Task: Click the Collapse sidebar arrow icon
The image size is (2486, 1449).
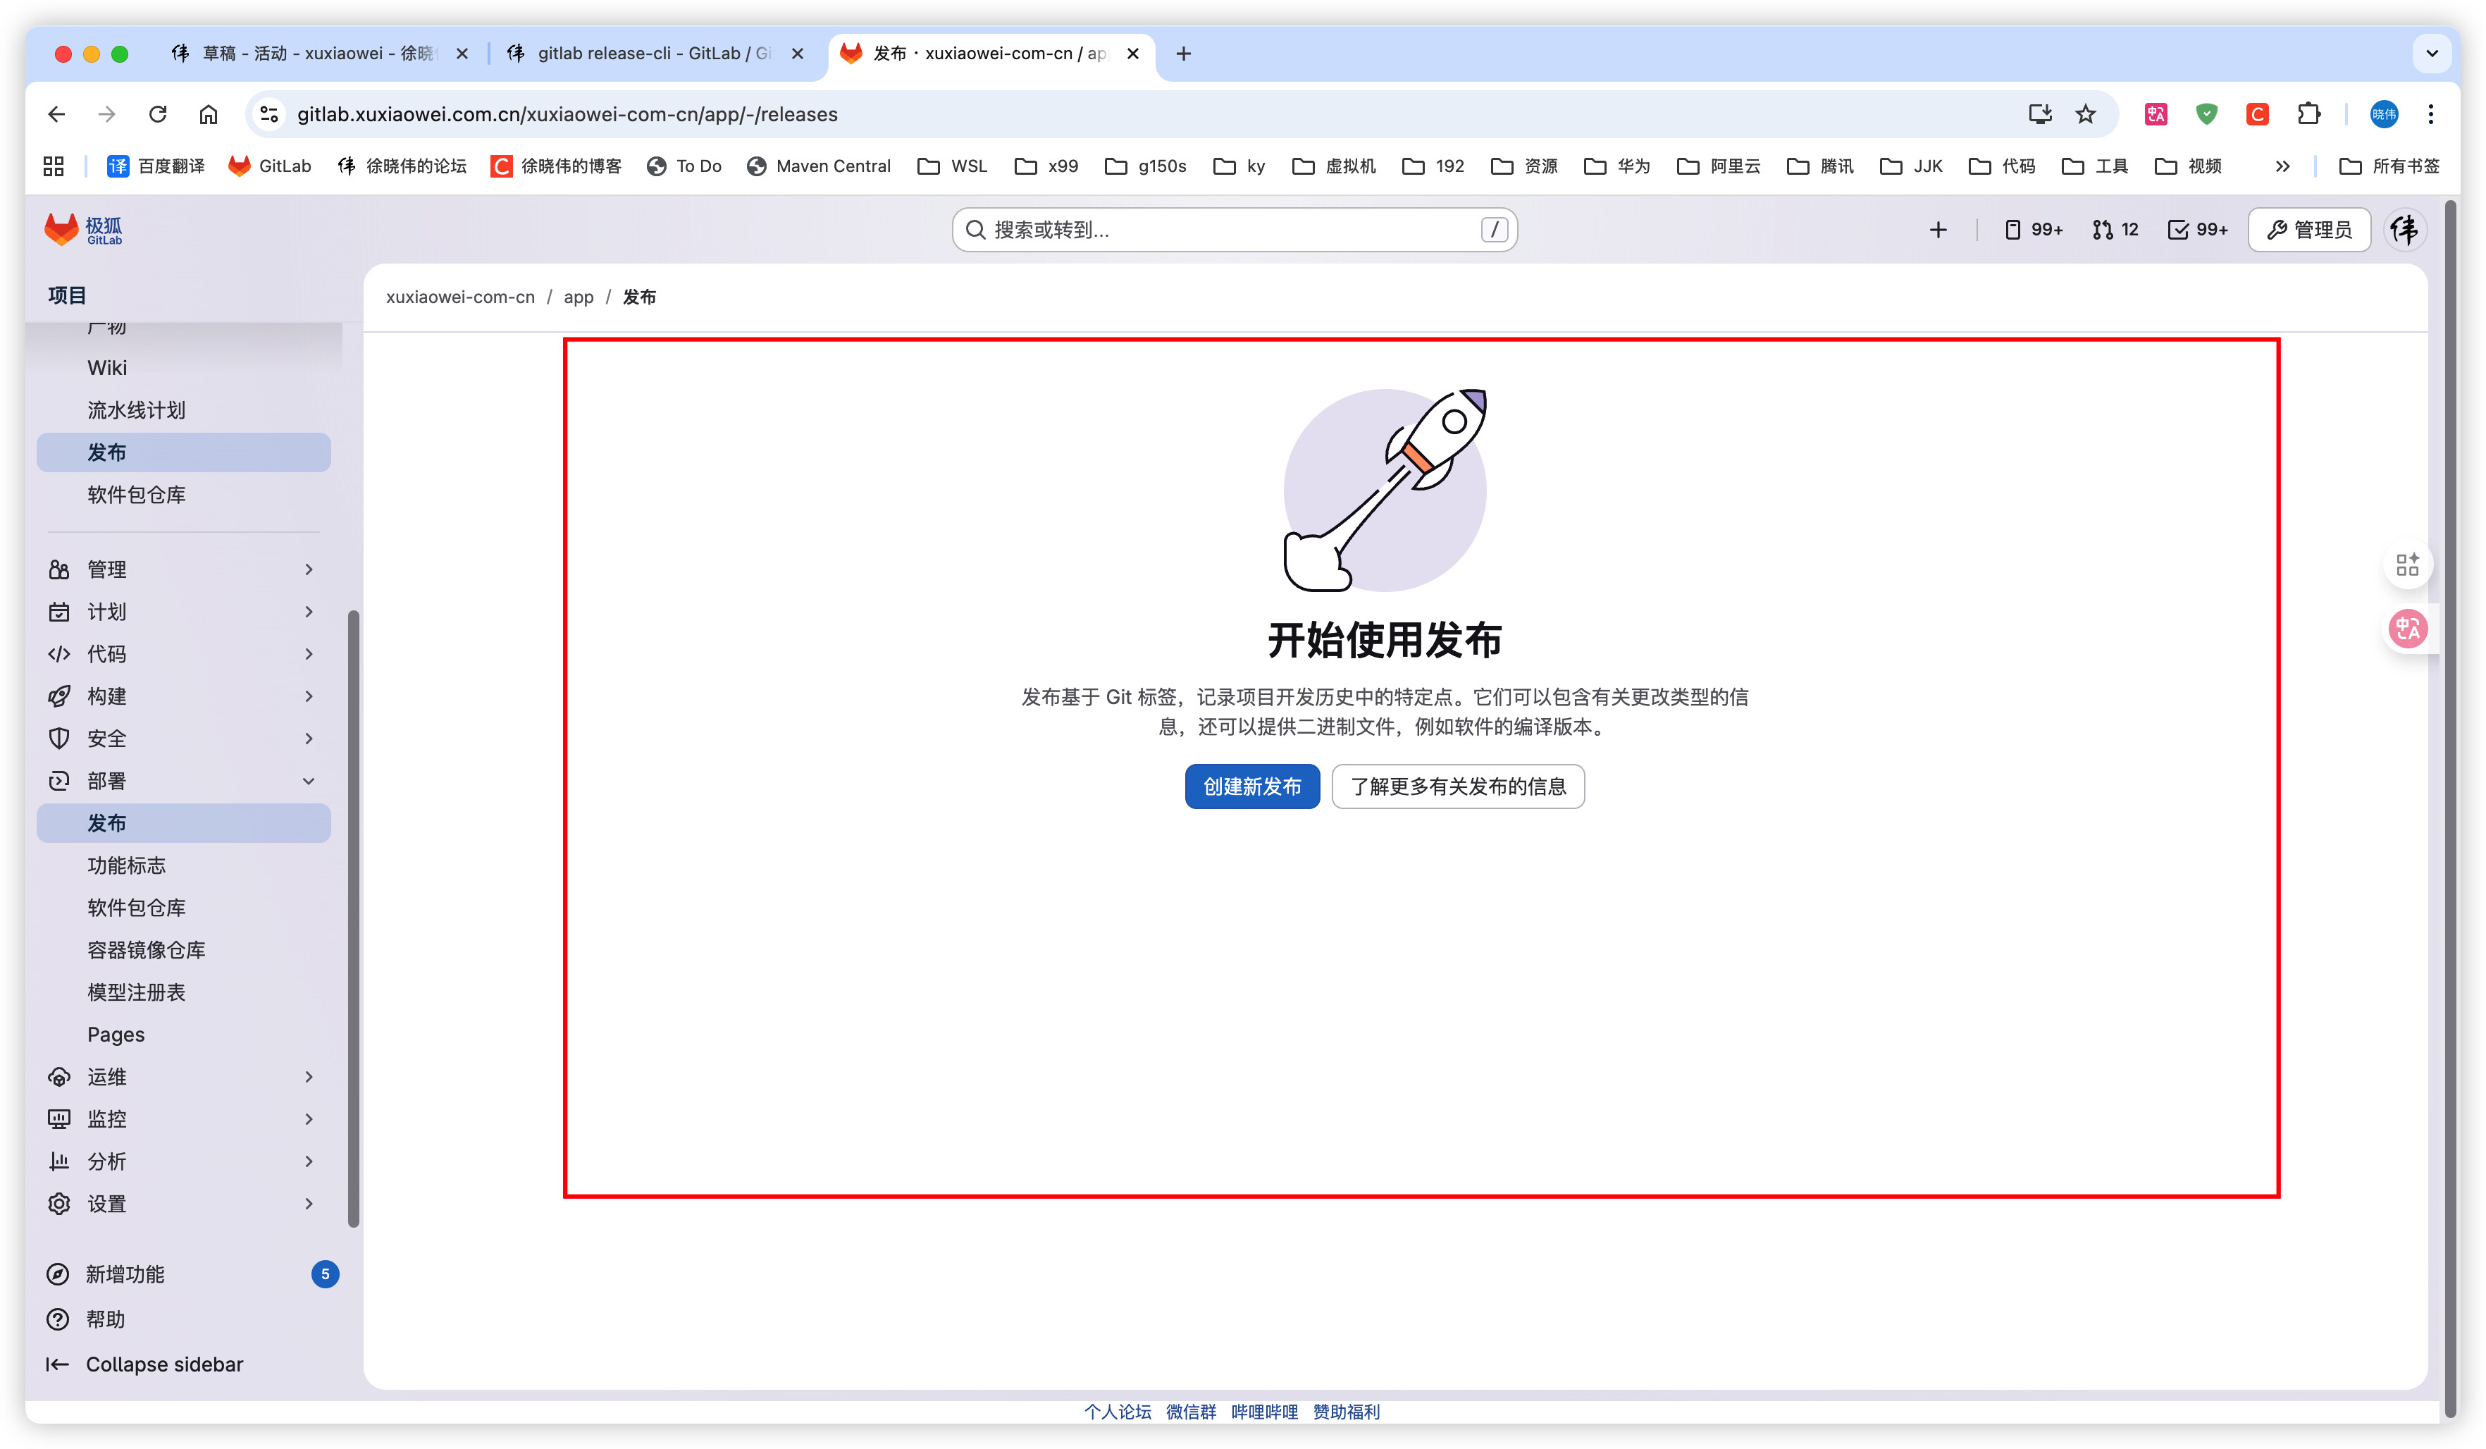Action: tap(57, 1364)
